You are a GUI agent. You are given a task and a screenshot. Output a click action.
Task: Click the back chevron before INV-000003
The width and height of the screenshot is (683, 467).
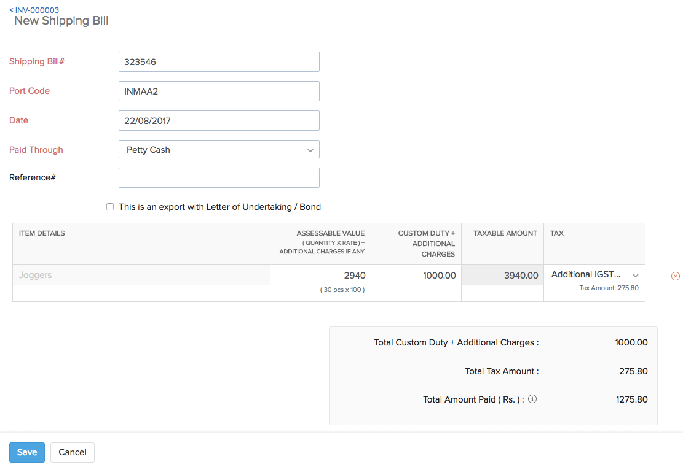[x=12, y=10]
